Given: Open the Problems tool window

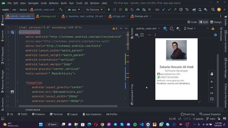Looking at the screenshot, I should pyautogui.click(x=38, y=114).
